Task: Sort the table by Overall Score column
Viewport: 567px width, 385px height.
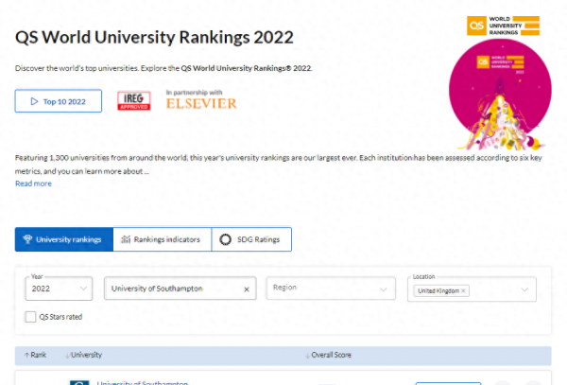Action: click(328, 355)
